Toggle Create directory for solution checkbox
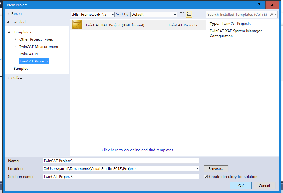The height and width of the screenshot is (193, 283). click(206, 177)
